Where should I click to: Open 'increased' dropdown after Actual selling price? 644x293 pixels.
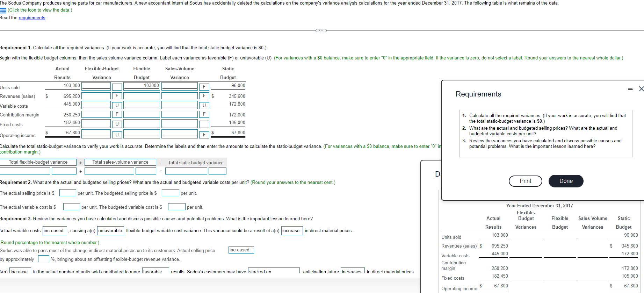tap(241, 250)
